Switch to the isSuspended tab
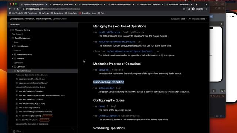The height and width of the screenshot is (133, 237). click(179, 4)
